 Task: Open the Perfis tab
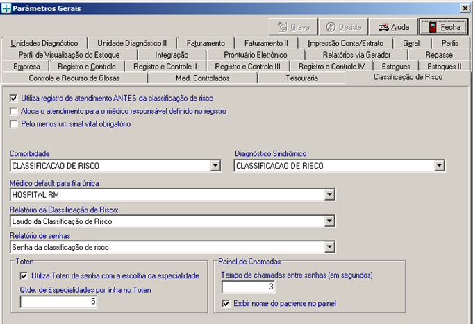click(450, 44)
